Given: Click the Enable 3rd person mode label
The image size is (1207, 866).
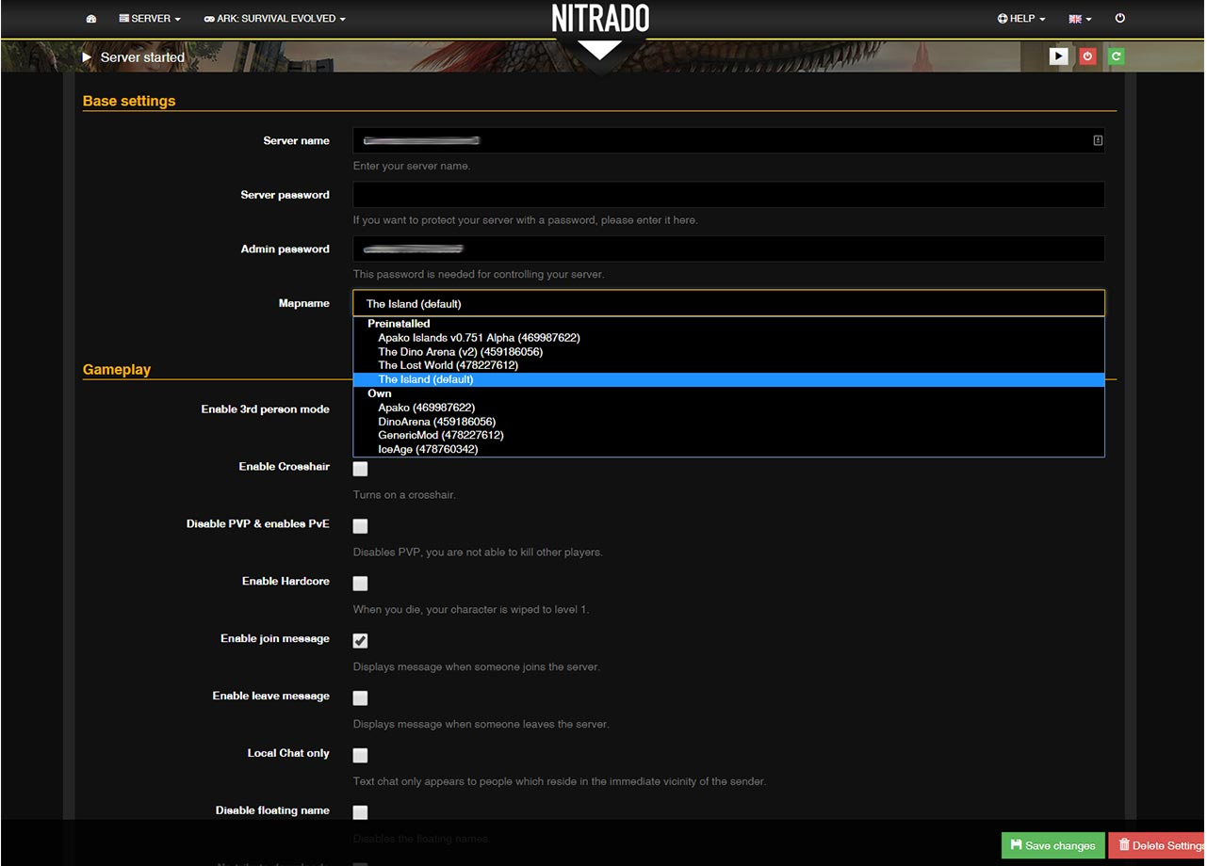Looking at the screenshot, I should click(x=266, y=409).
